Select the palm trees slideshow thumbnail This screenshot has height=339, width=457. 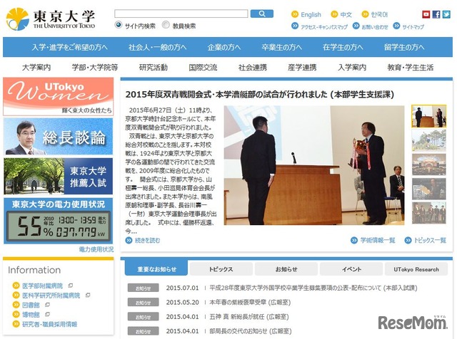point(428,141)
